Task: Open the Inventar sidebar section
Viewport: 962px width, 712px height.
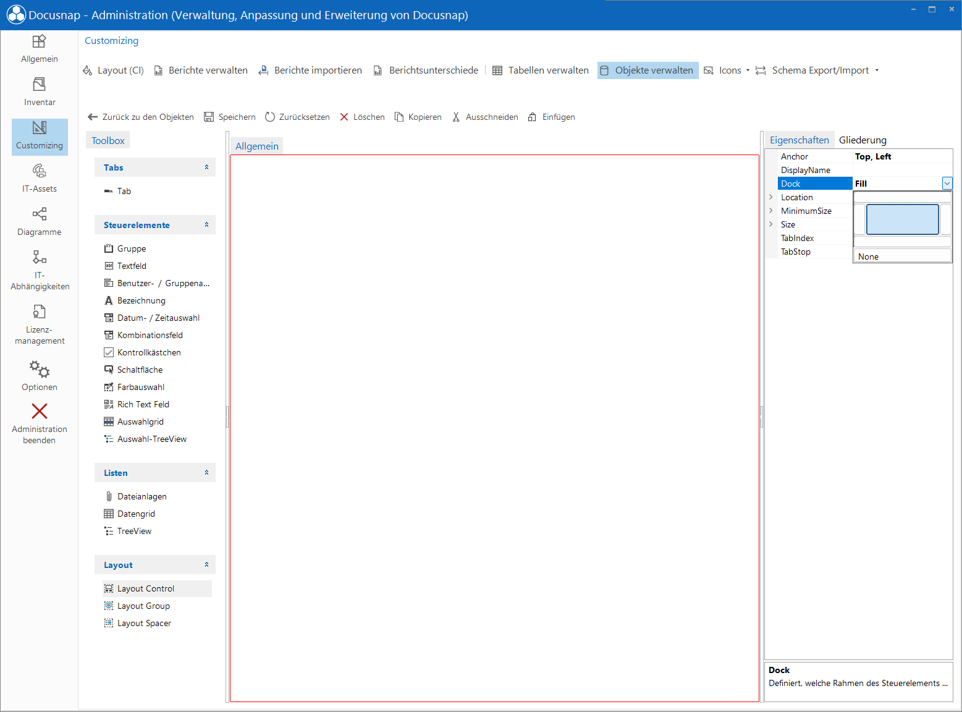Action: [x=39, y=92]
